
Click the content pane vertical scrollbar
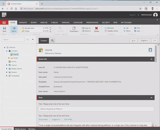(156, 54)
